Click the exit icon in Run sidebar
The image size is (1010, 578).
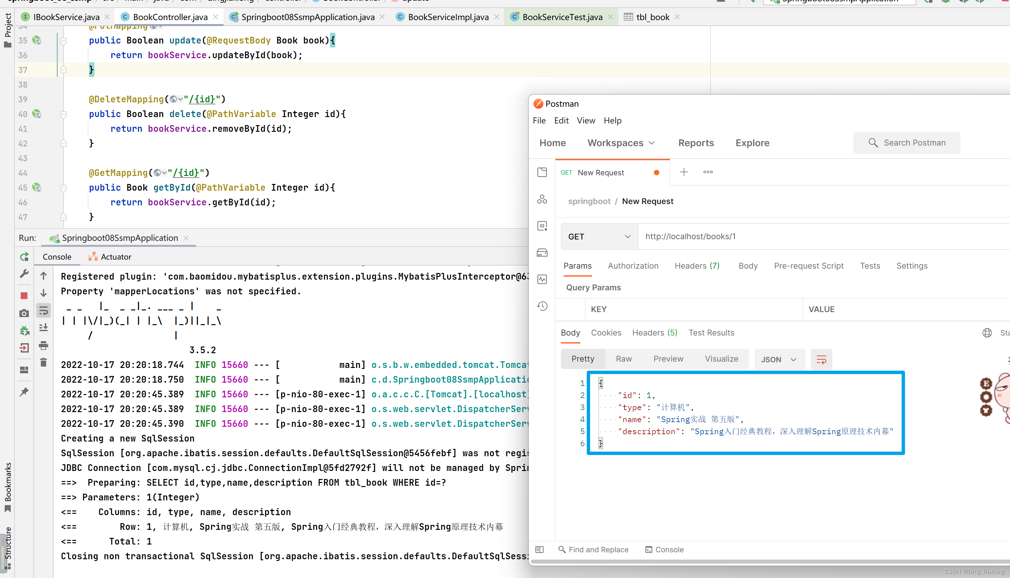click(x=24, y=348)
